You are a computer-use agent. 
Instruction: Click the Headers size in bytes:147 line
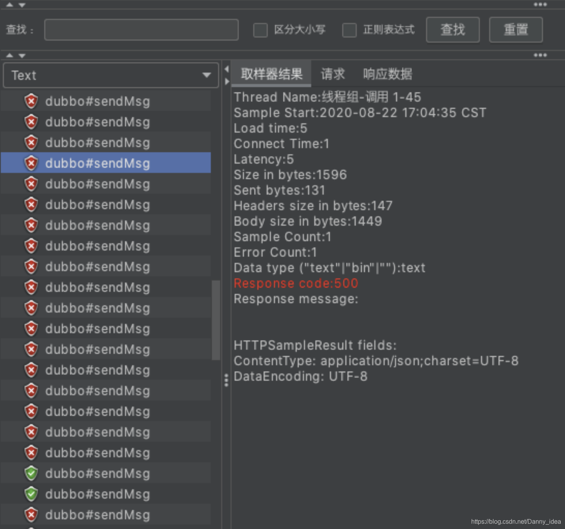313,206
